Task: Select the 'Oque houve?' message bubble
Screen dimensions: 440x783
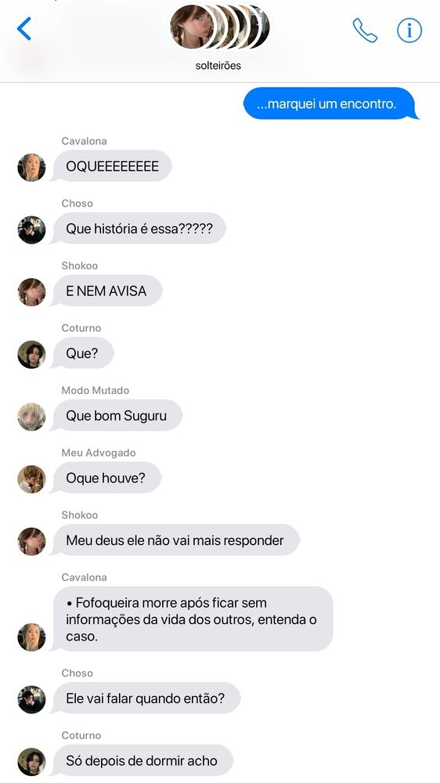Action: coord(106,478)
